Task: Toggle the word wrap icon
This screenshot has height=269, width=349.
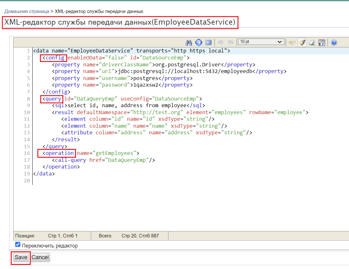Action: coord(322,42)
